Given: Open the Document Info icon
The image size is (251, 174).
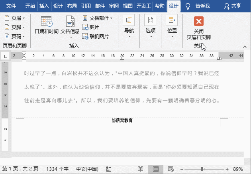Looking at the screenshot, I should pyautogui.click(x=70, y=22).
